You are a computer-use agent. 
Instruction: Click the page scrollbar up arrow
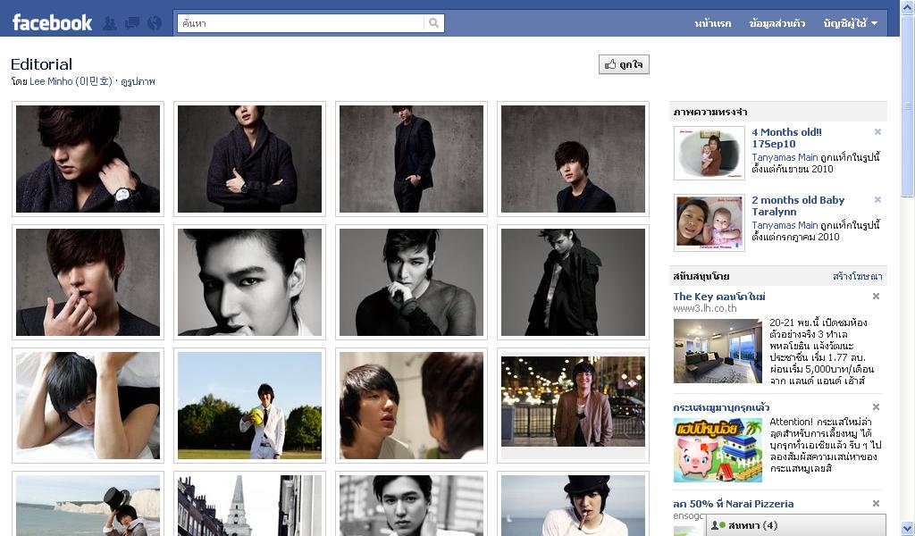tap(908, 6)
